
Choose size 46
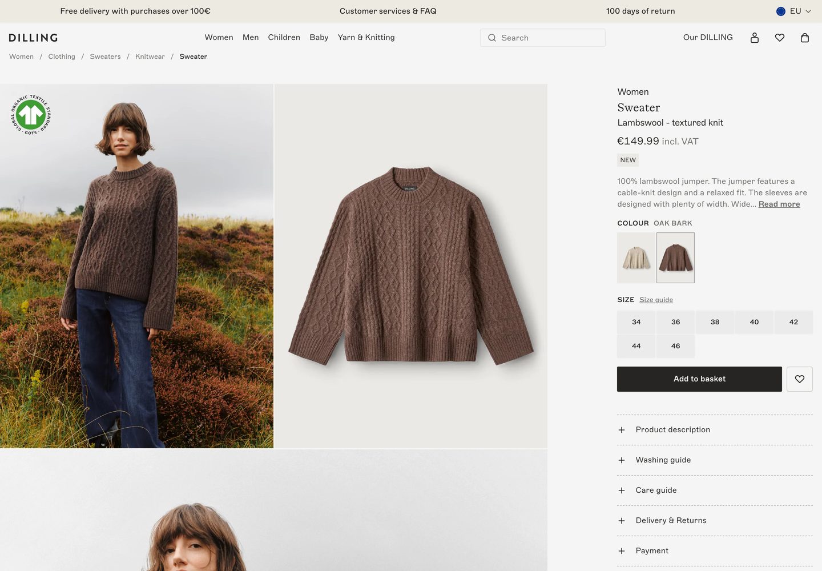click(676, 346)
